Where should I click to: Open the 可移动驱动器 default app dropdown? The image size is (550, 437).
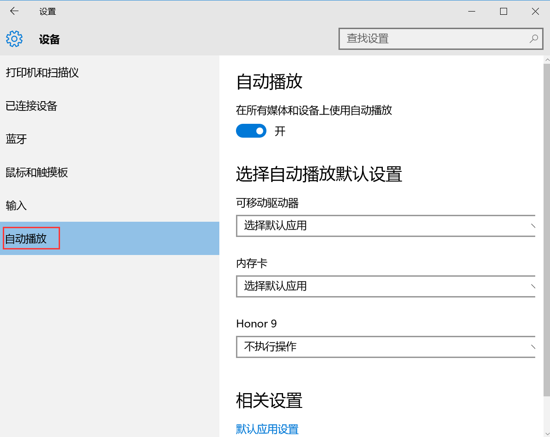coord(386,226)
